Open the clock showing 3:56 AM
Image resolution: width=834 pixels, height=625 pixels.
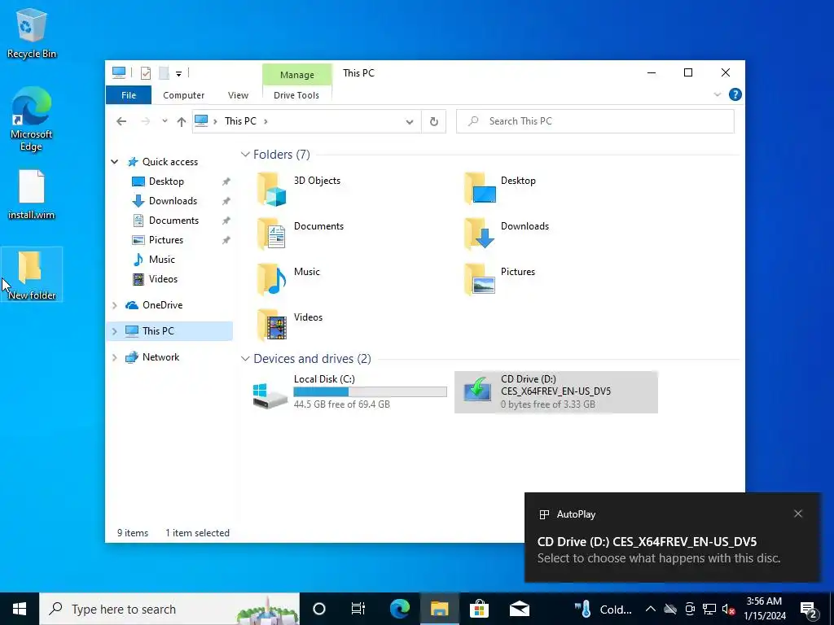tap(764, 609)
